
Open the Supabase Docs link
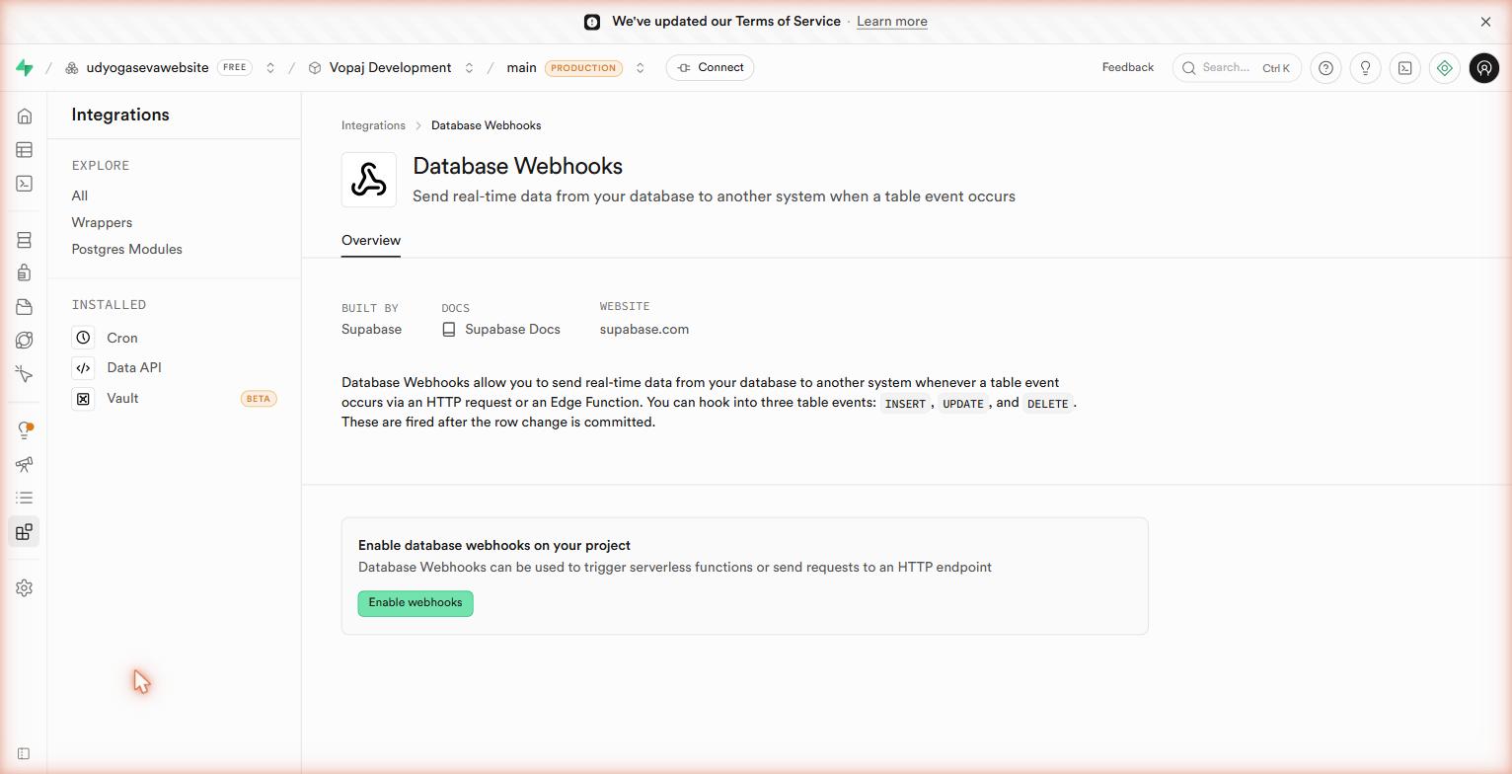point(512,330)
